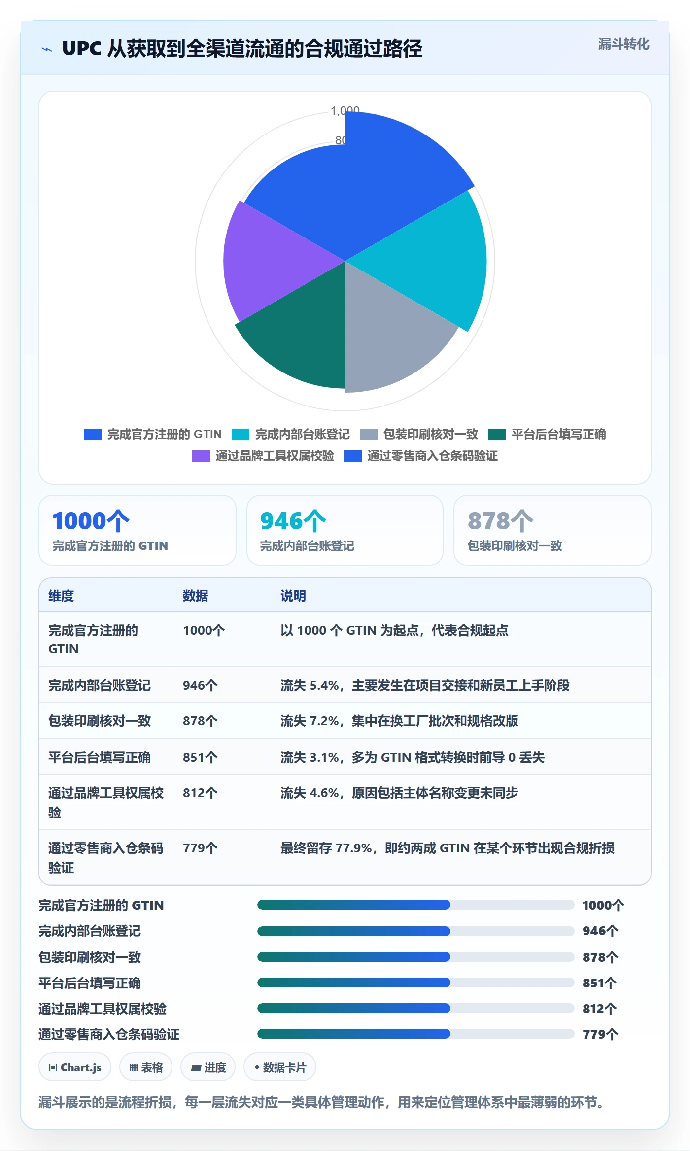Click progress bar for 通过零售商入仓条码验证

tap(416, 1034)
